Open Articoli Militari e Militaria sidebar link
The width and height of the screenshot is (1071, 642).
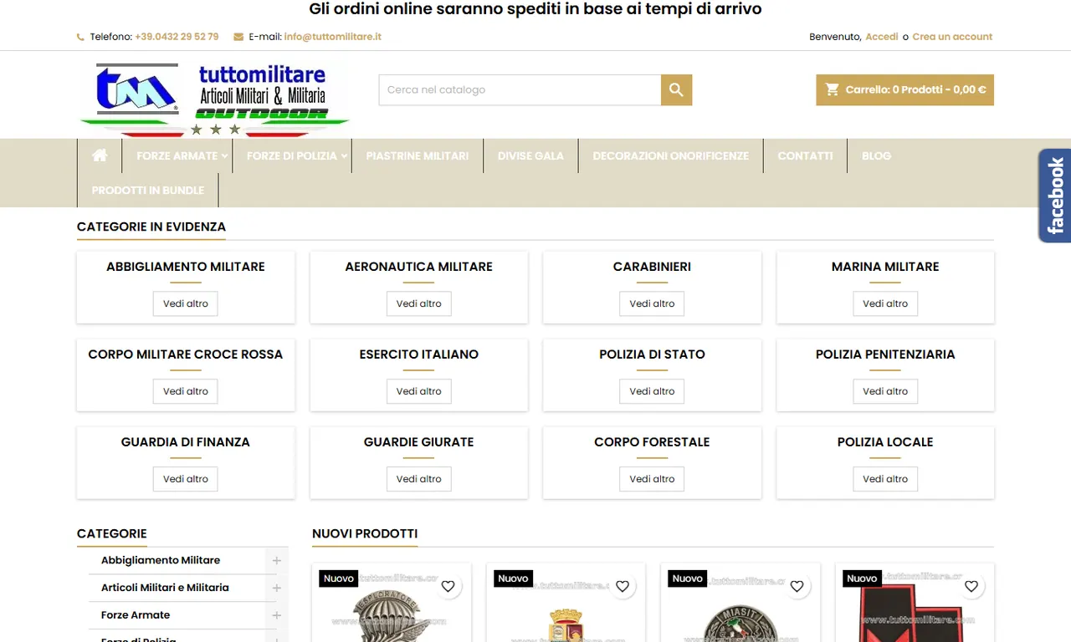165,588
